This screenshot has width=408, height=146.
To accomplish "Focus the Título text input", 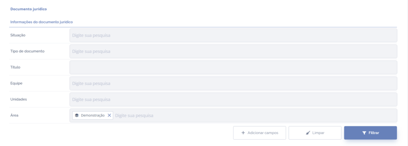I will 233,67.
